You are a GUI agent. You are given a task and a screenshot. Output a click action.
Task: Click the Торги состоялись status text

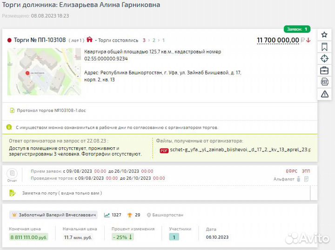click(x=118, y=40)
